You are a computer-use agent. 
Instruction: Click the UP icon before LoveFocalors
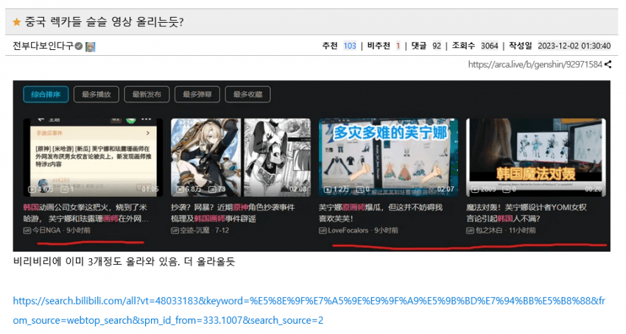(323, 230)
